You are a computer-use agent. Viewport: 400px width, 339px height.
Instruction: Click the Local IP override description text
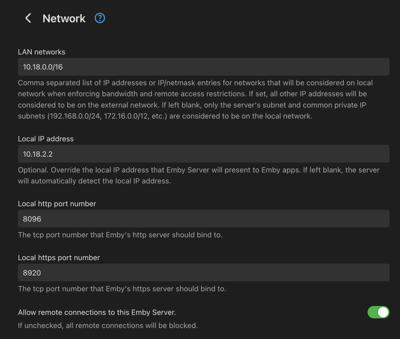pyautogui.click(x=199, y=170)
